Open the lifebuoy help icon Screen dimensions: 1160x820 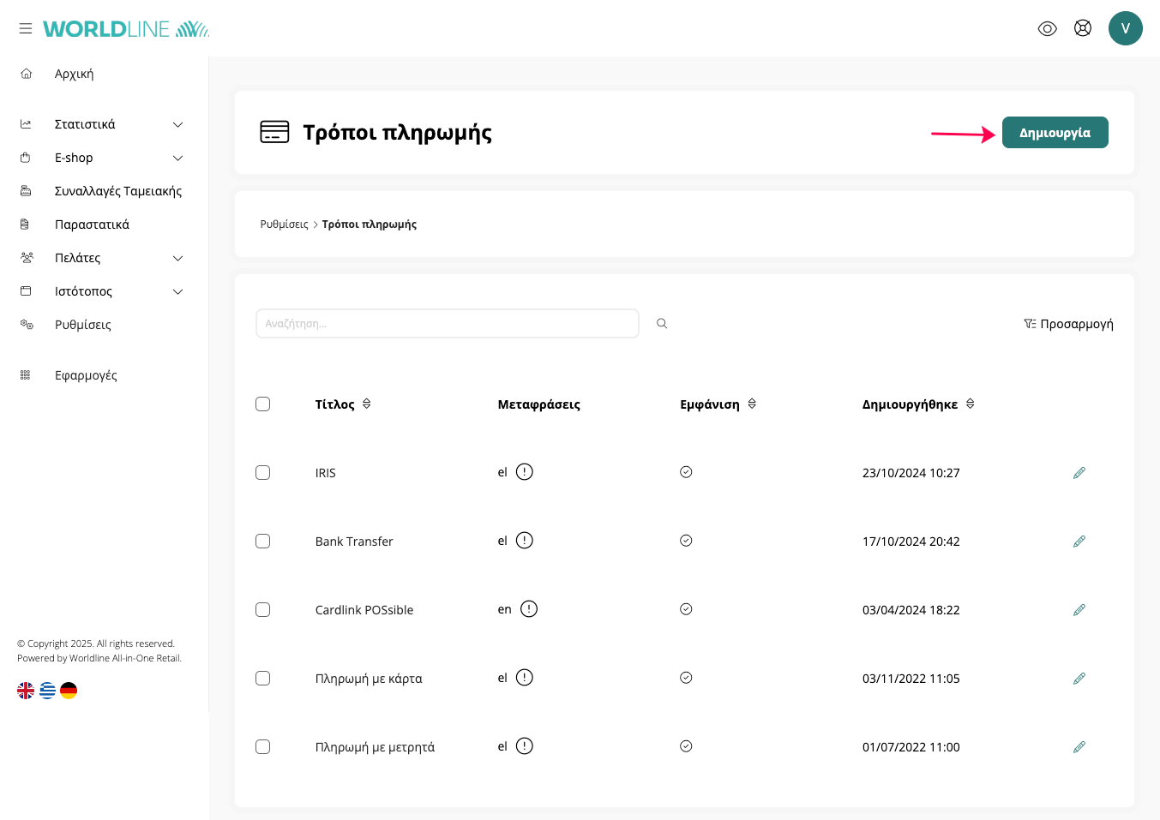[x=1083, y=28]
